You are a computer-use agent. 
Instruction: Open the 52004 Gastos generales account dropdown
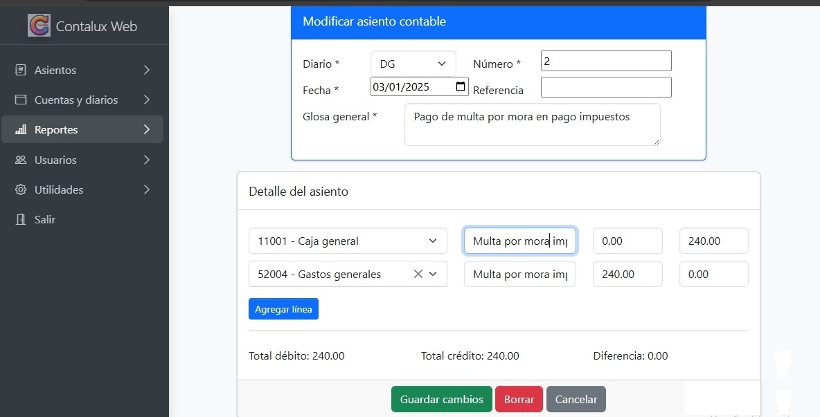(434, 274)
